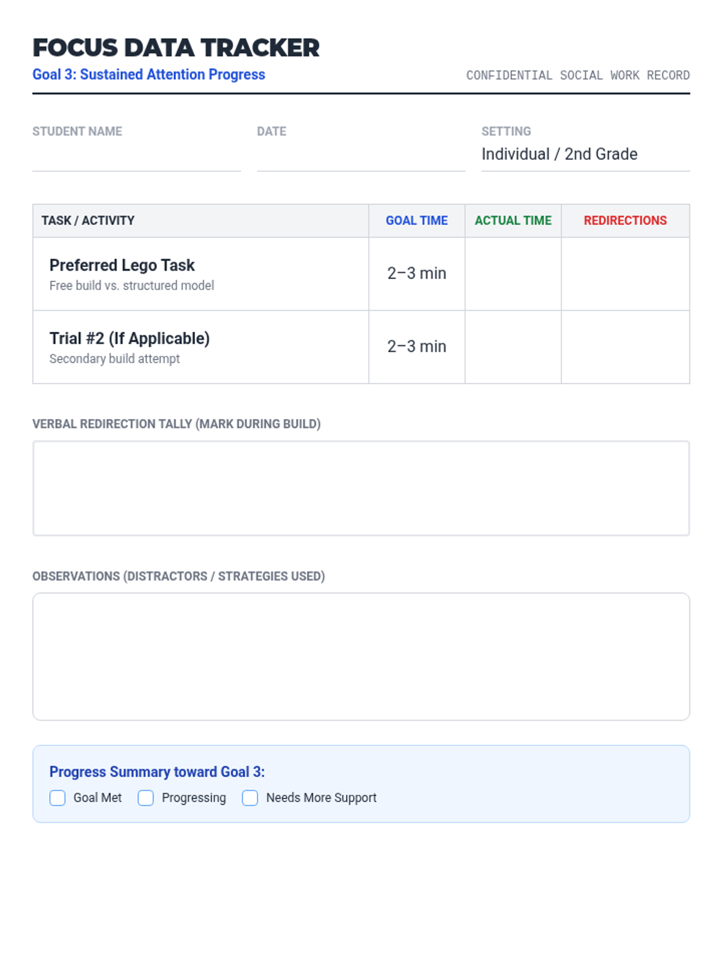Mark the Needs More Support checkbox
This screenshot has width=722, height=962.
click(x=250, y=798)
